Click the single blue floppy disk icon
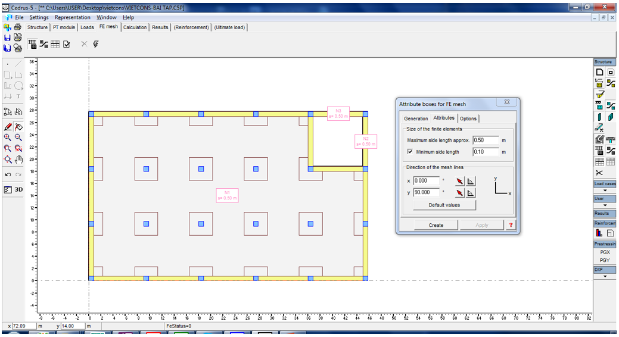The image size is (619, 337). coord(7,38)
